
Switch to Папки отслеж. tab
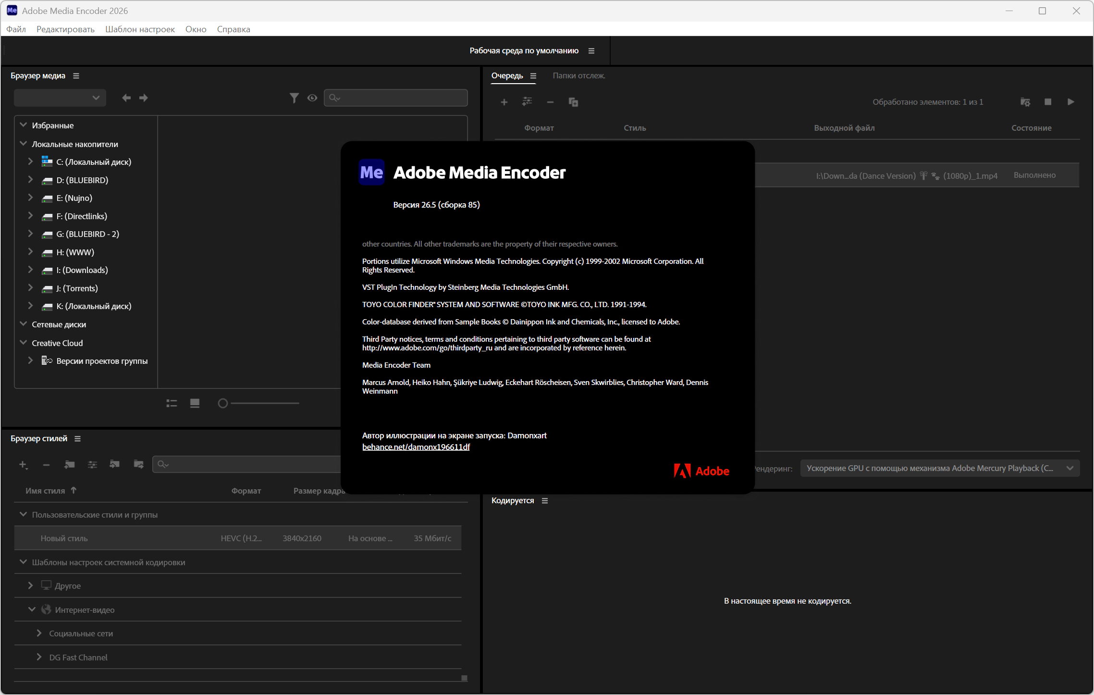(x=578, y=75)
